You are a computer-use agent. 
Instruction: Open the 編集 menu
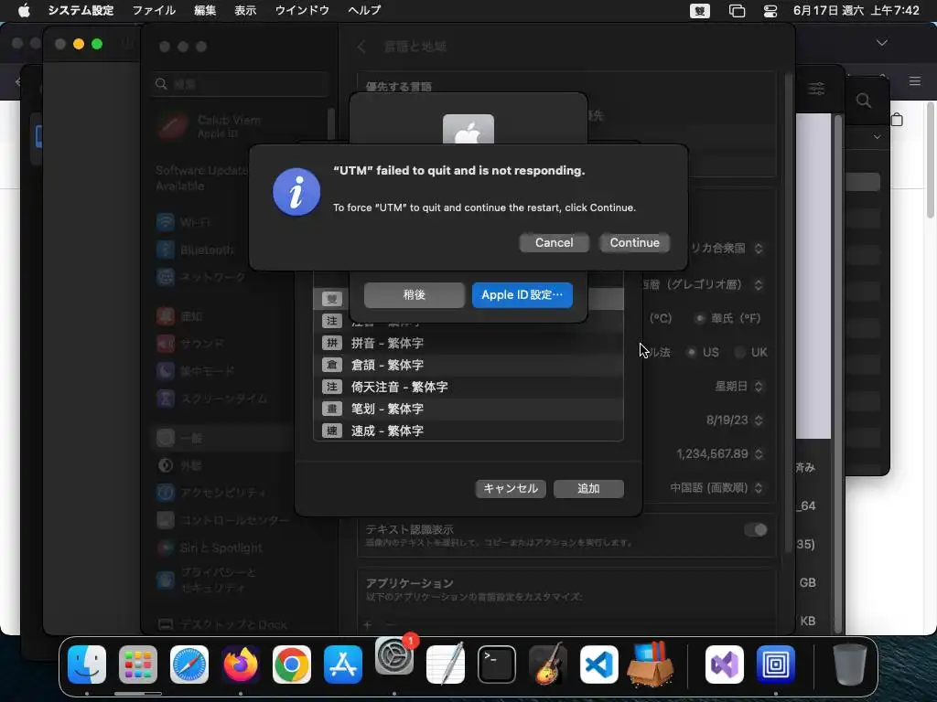tap(205, 10)
